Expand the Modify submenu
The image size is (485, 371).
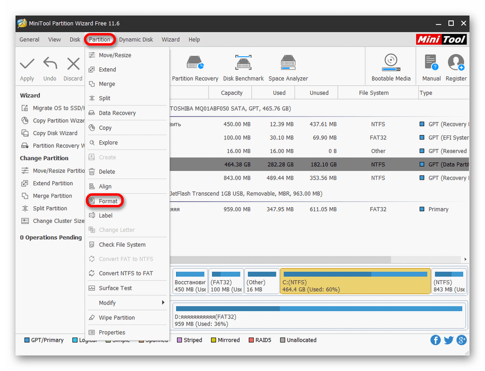[x=127, y=303]
